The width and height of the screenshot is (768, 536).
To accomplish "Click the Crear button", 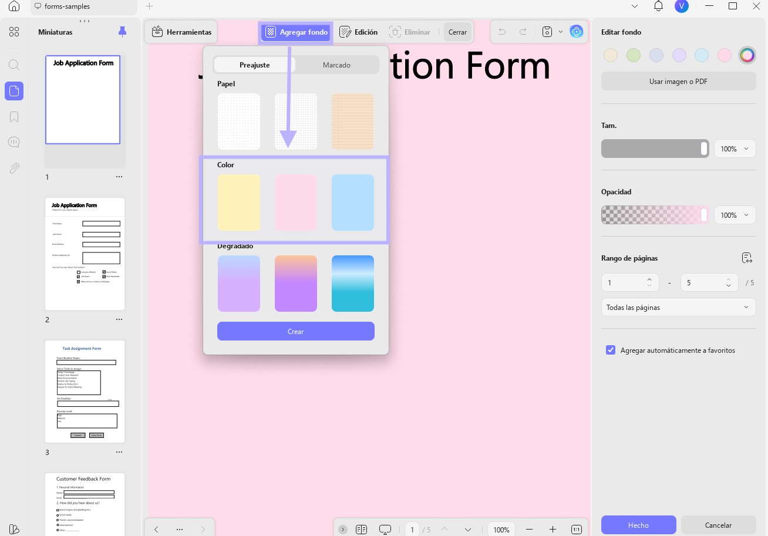I will 296,331.
